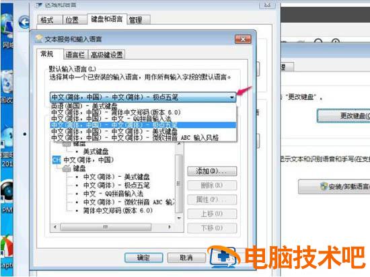370x277 pixels.
Task: Click service list scroll down arrow
Action: coord(179,218)
